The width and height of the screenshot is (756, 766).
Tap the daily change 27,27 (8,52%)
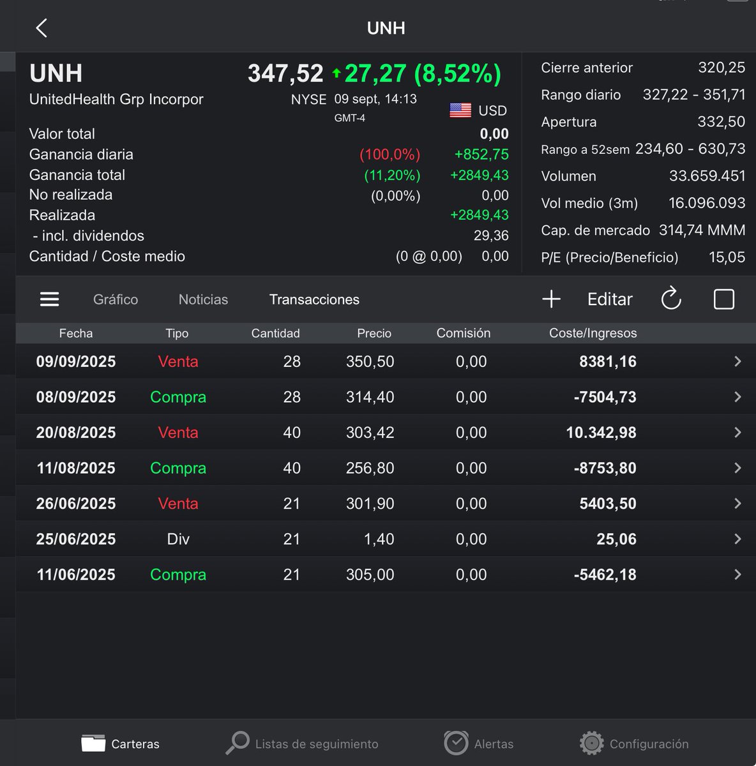tap(423, 73)
